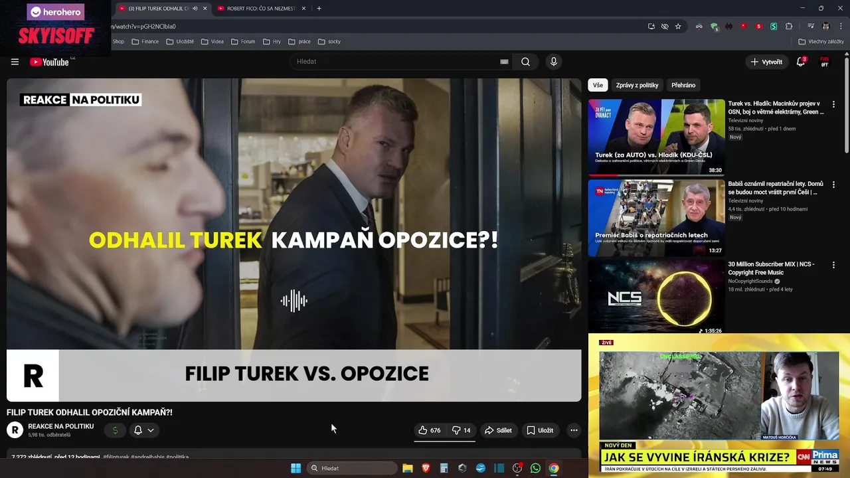
Task: Dislike the video with thumbs-down 14
Action: click(x=462, y=430)
